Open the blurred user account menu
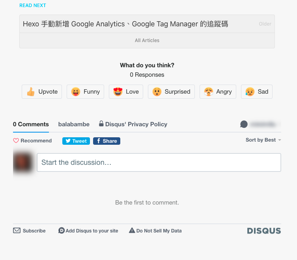 260,124
